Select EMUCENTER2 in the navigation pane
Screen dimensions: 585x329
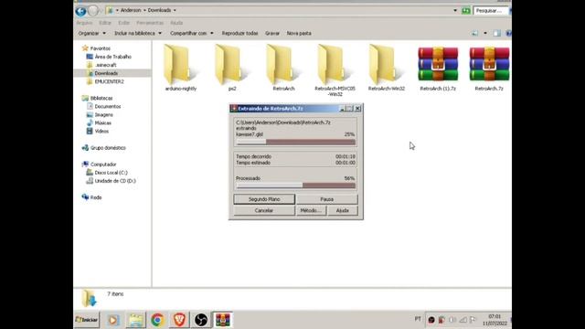pos(105,81)
